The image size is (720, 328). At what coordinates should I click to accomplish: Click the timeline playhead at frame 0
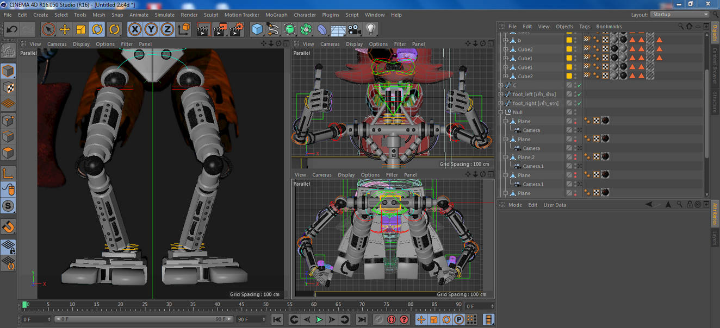coord(24,305)
